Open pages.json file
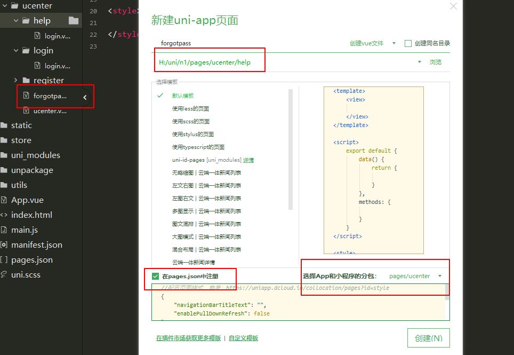 click(32, 260)
